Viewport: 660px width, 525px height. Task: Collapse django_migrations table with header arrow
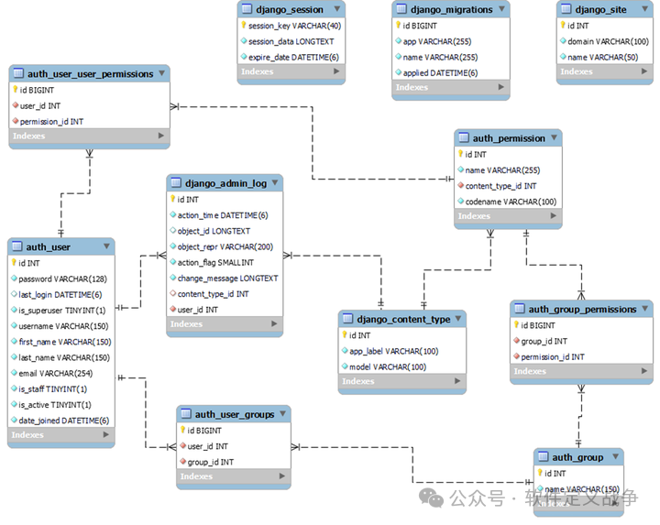tap(501, 8)
